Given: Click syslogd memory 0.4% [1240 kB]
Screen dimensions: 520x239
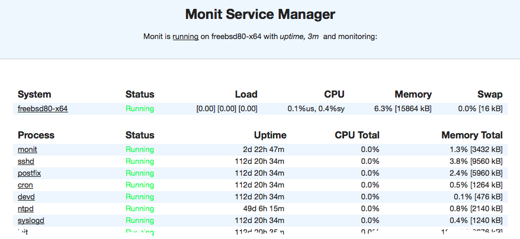Looking at the screenshot, I should point(476,221).
